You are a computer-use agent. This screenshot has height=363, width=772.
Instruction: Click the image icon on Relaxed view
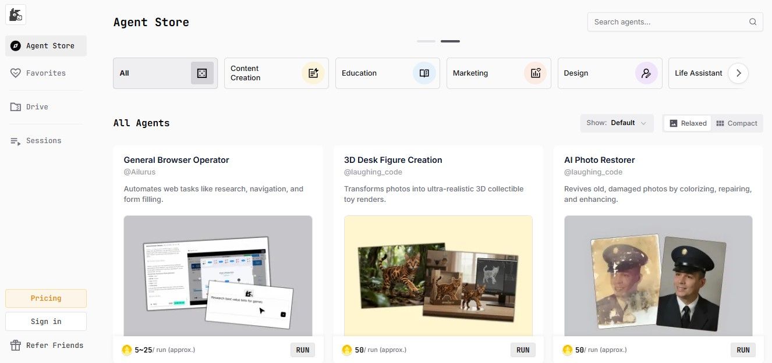(674, 123)
